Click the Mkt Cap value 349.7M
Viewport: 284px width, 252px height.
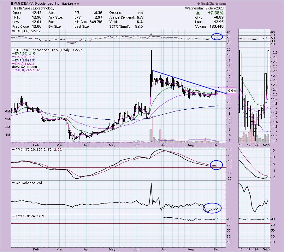[96, 22]
